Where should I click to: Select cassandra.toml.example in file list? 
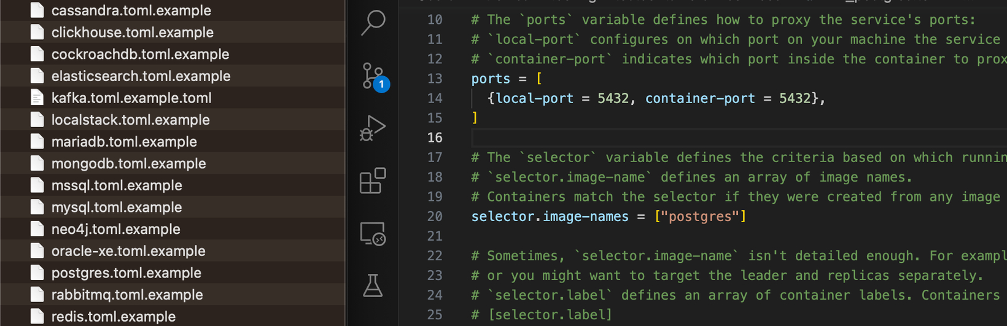pos(172,10)
